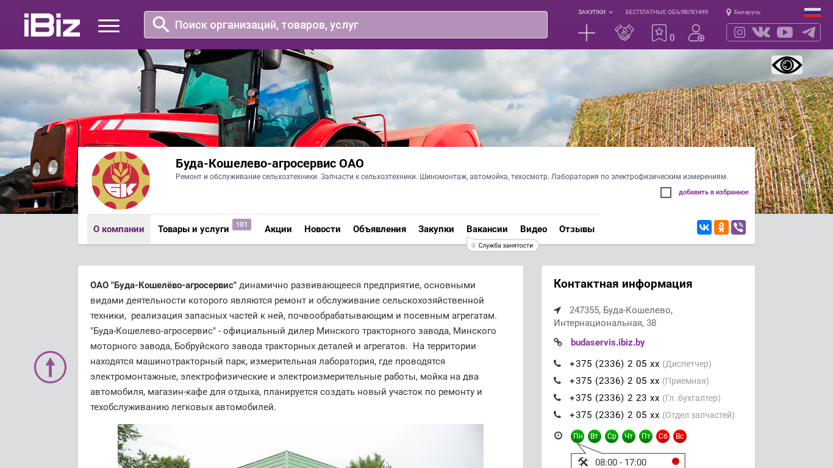Select Saturday Сб schedule day
This screenshot has width=833, height=468.
click(663, 436)
